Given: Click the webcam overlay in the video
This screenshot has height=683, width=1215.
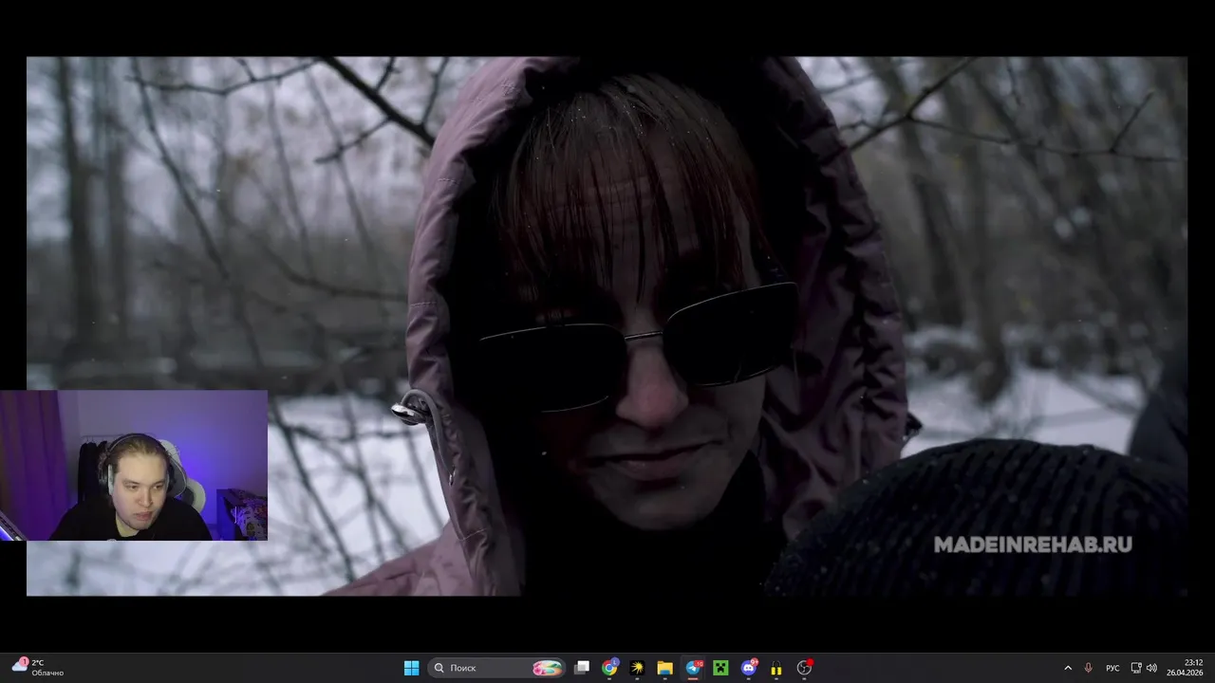Looking at the screenshot, I should coord(134,465).
